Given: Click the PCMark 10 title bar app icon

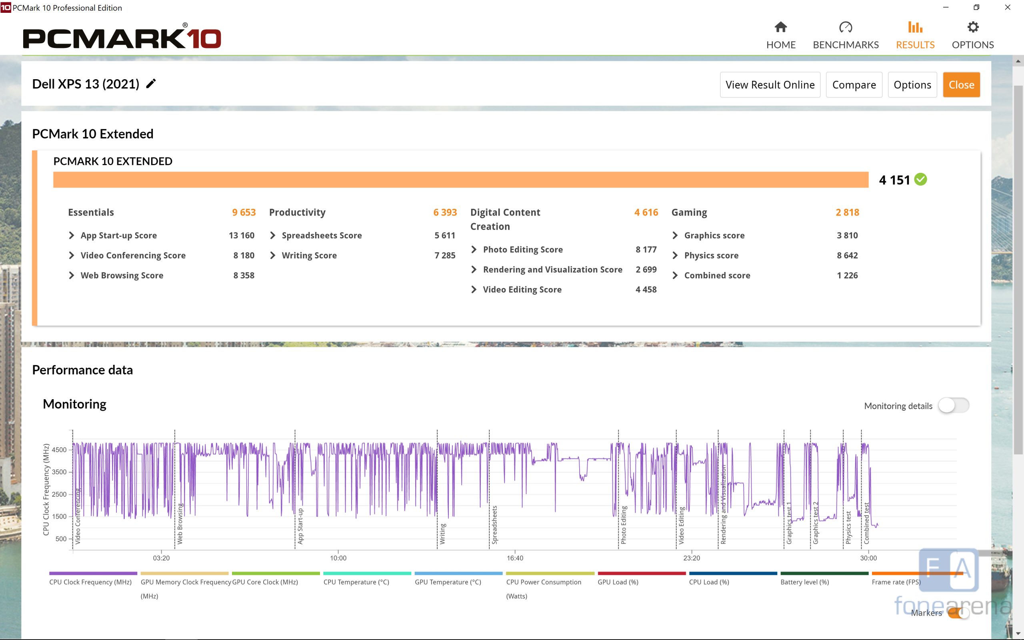Looking at the screenshot, I should click(x=6, y=8).
